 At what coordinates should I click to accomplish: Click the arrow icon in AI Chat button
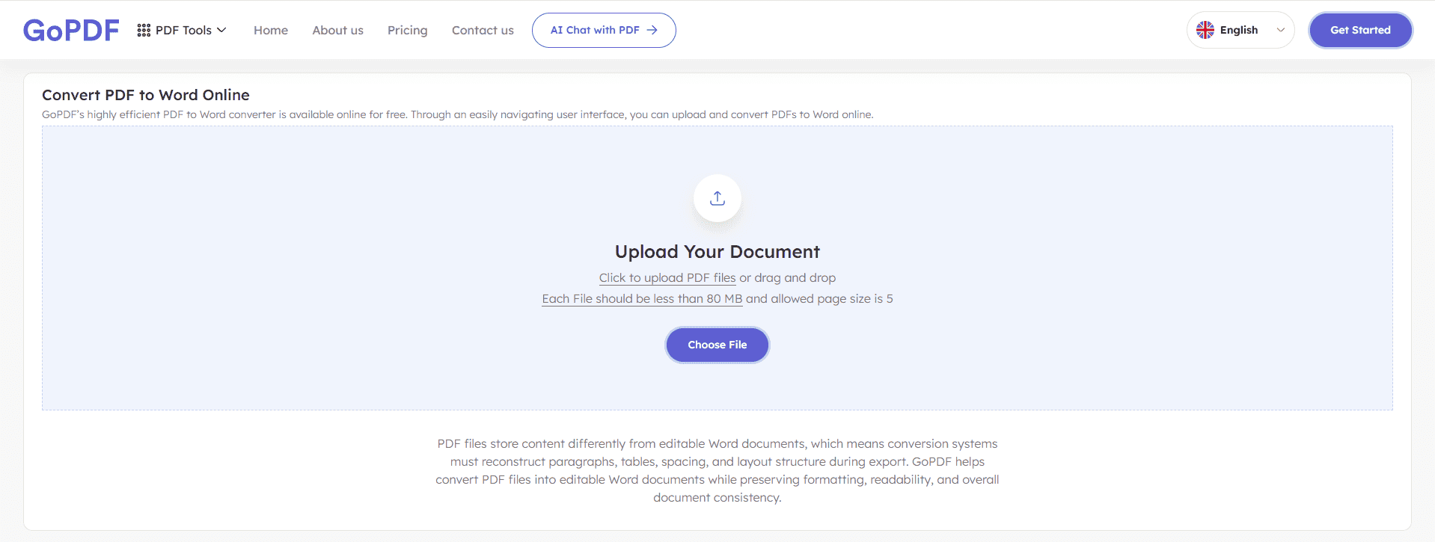pos(652,30)
